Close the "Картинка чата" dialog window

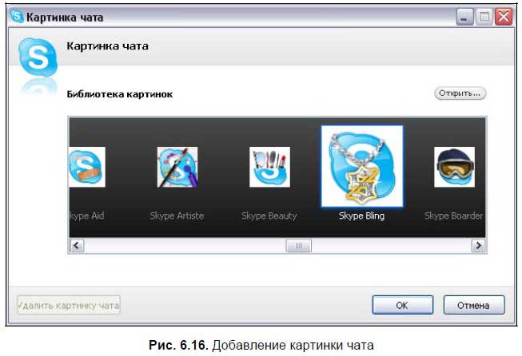click(x=503, y=16)
